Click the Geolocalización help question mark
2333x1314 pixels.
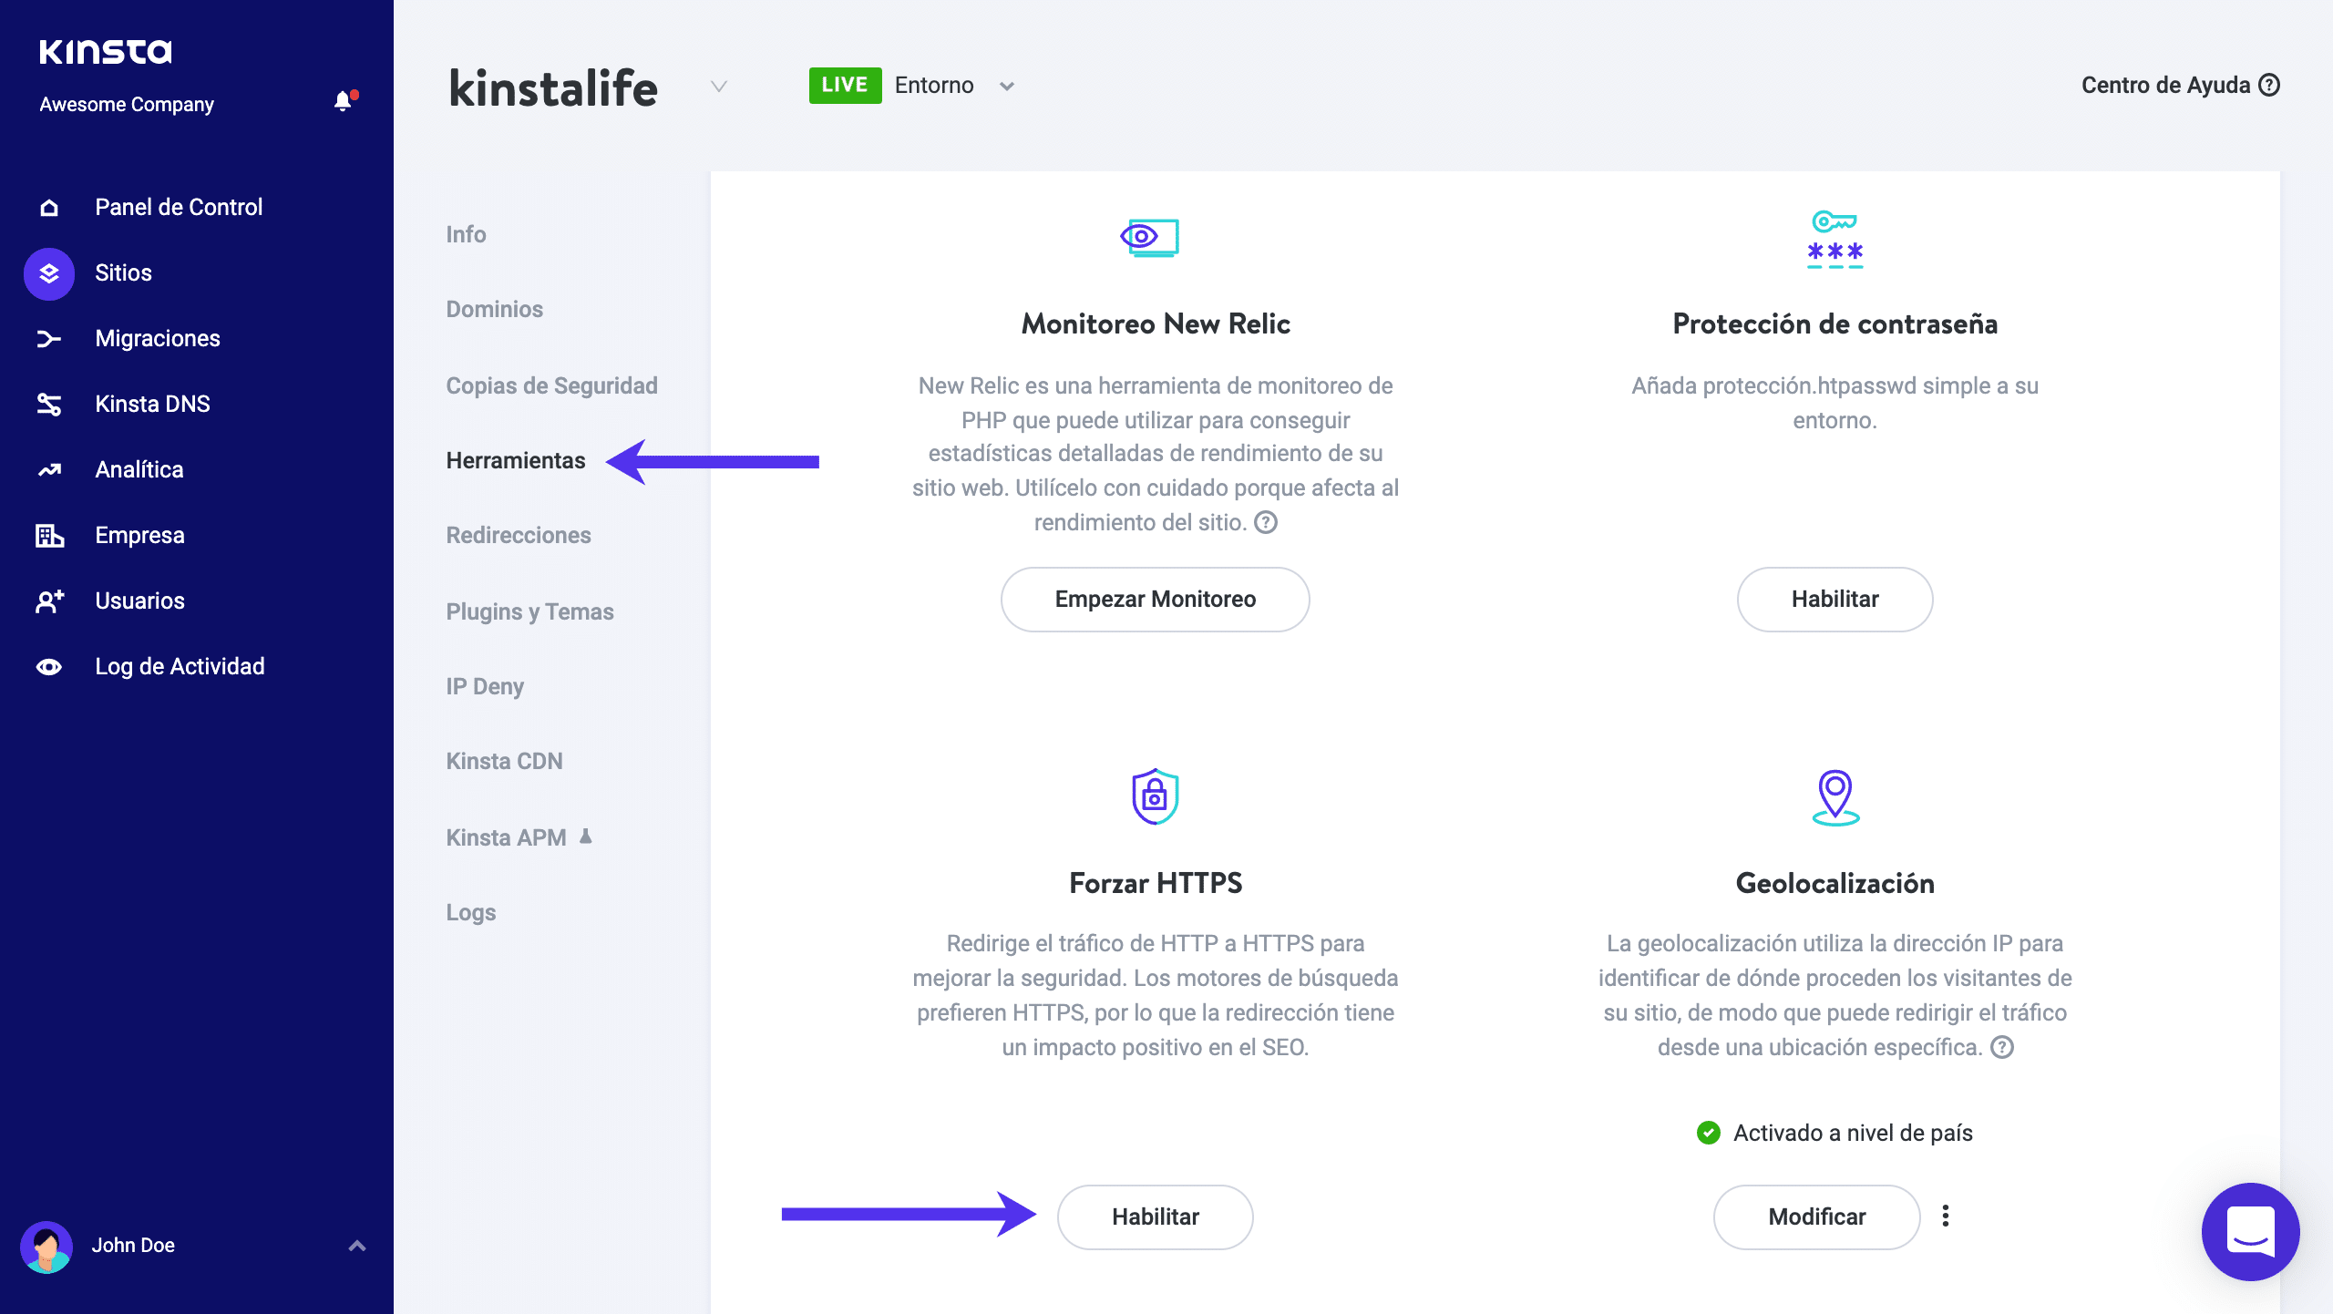[2001, 1047]
